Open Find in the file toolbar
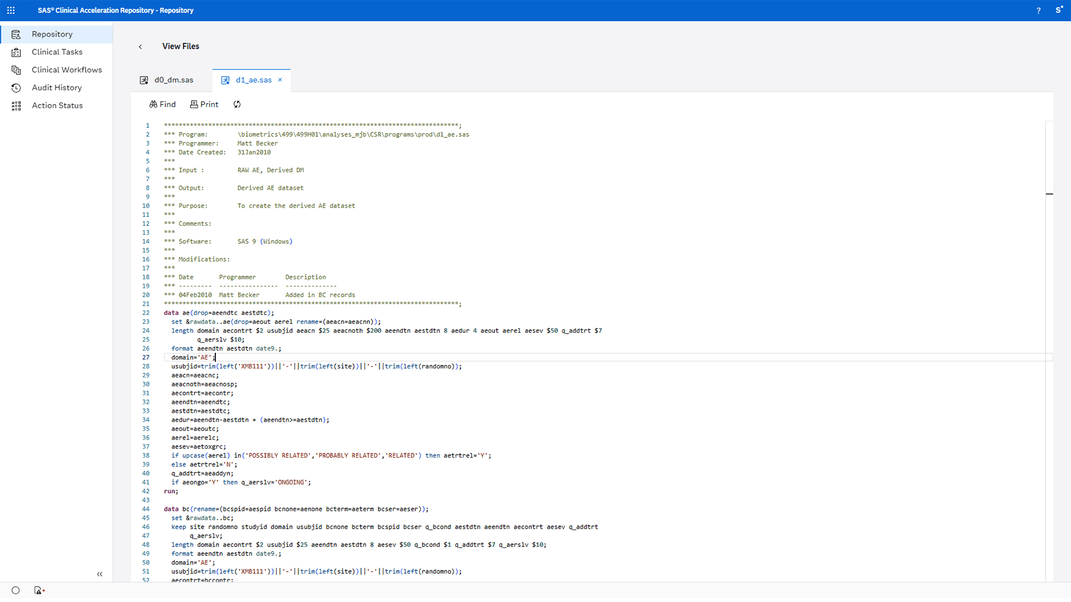This screenshot has height=602, width=1071. (x=162, y=104)
